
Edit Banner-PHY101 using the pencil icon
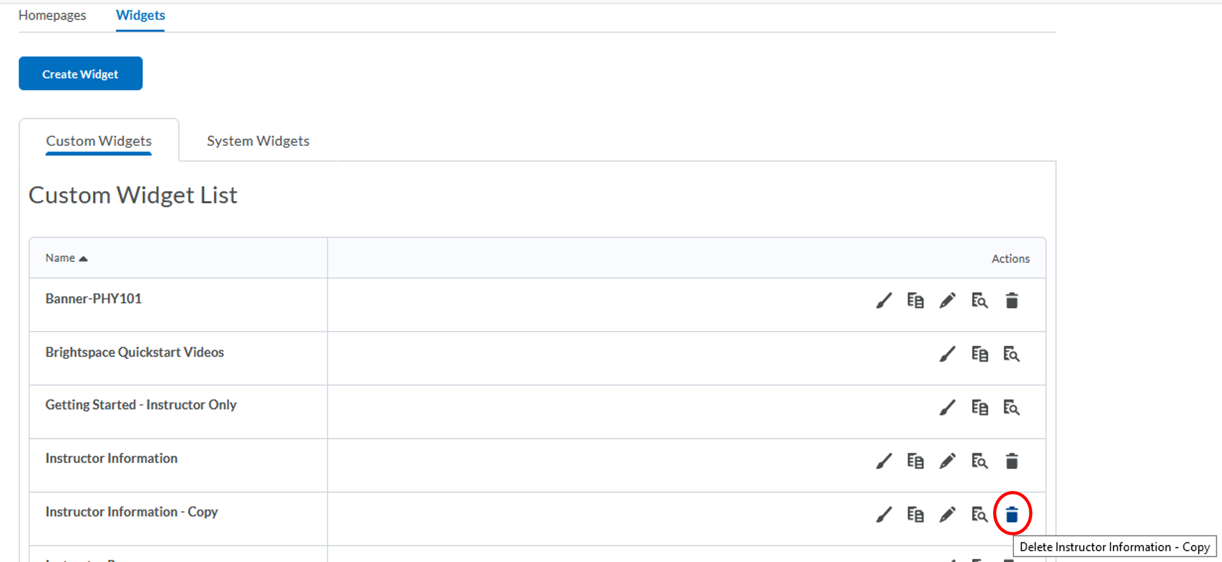click(x=947, y=300)
